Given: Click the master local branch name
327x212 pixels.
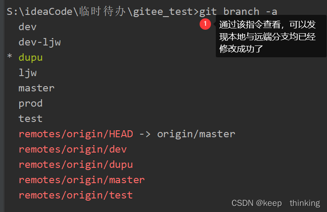Looking at the screenshot, I should pos(36,88).
